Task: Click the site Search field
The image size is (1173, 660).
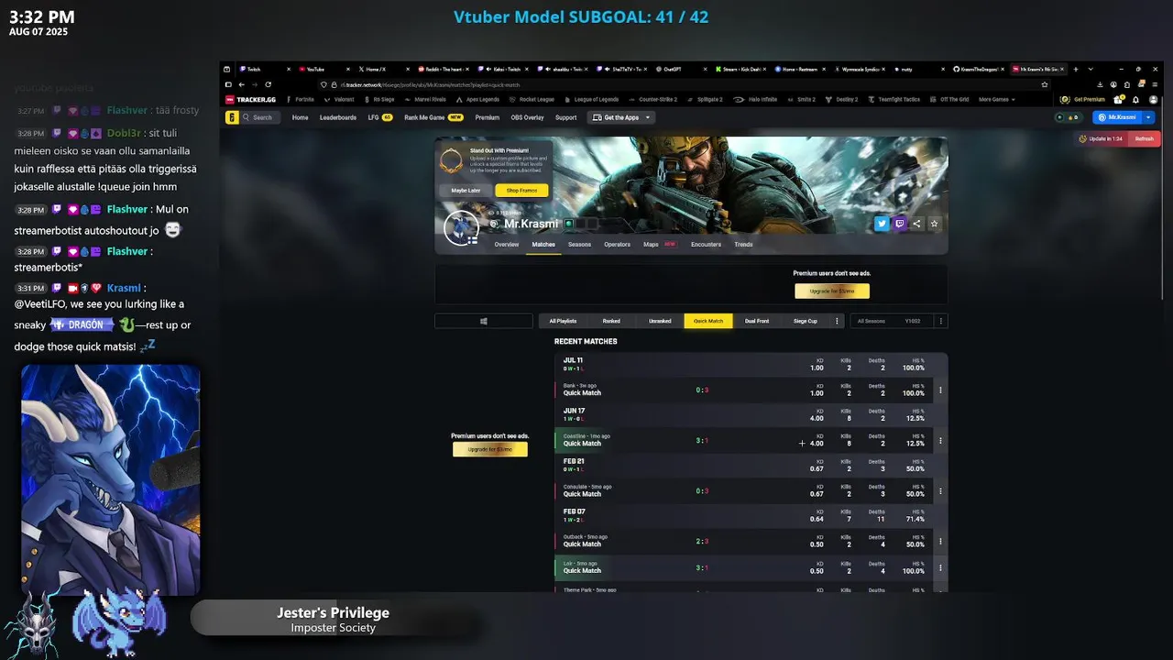Action: pos(261,117)
